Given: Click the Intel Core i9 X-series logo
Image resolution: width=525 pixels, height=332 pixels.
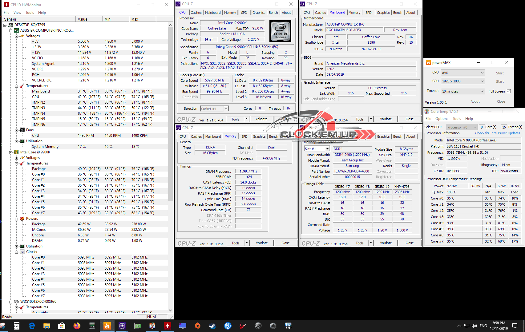Looking at the screenshot, I should [x=280, y=31].
